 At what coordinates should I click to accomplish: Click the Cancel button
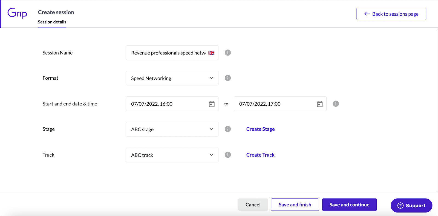[x=253, y=205]
